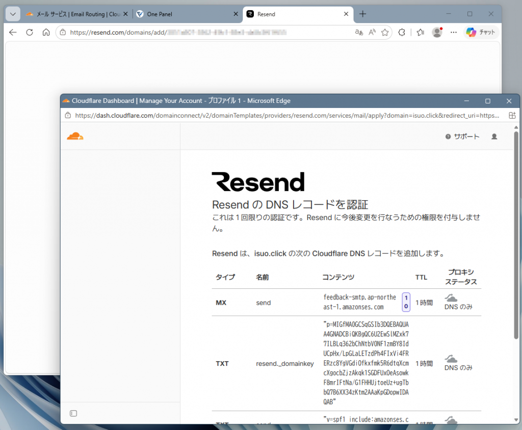Screen dimensions: 522x430
Task: Select the send name in MX row
Action: (x=264, y=303)
